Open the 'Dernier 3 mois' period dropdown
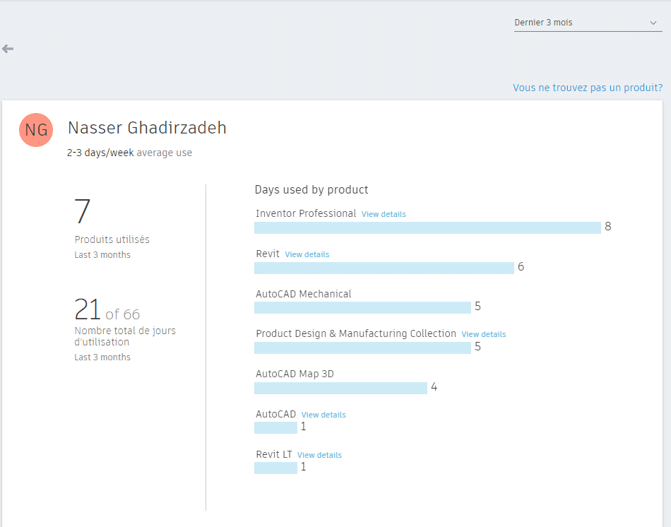The width and height of the screenshot is (671, 527). click(x=588, y=23)
